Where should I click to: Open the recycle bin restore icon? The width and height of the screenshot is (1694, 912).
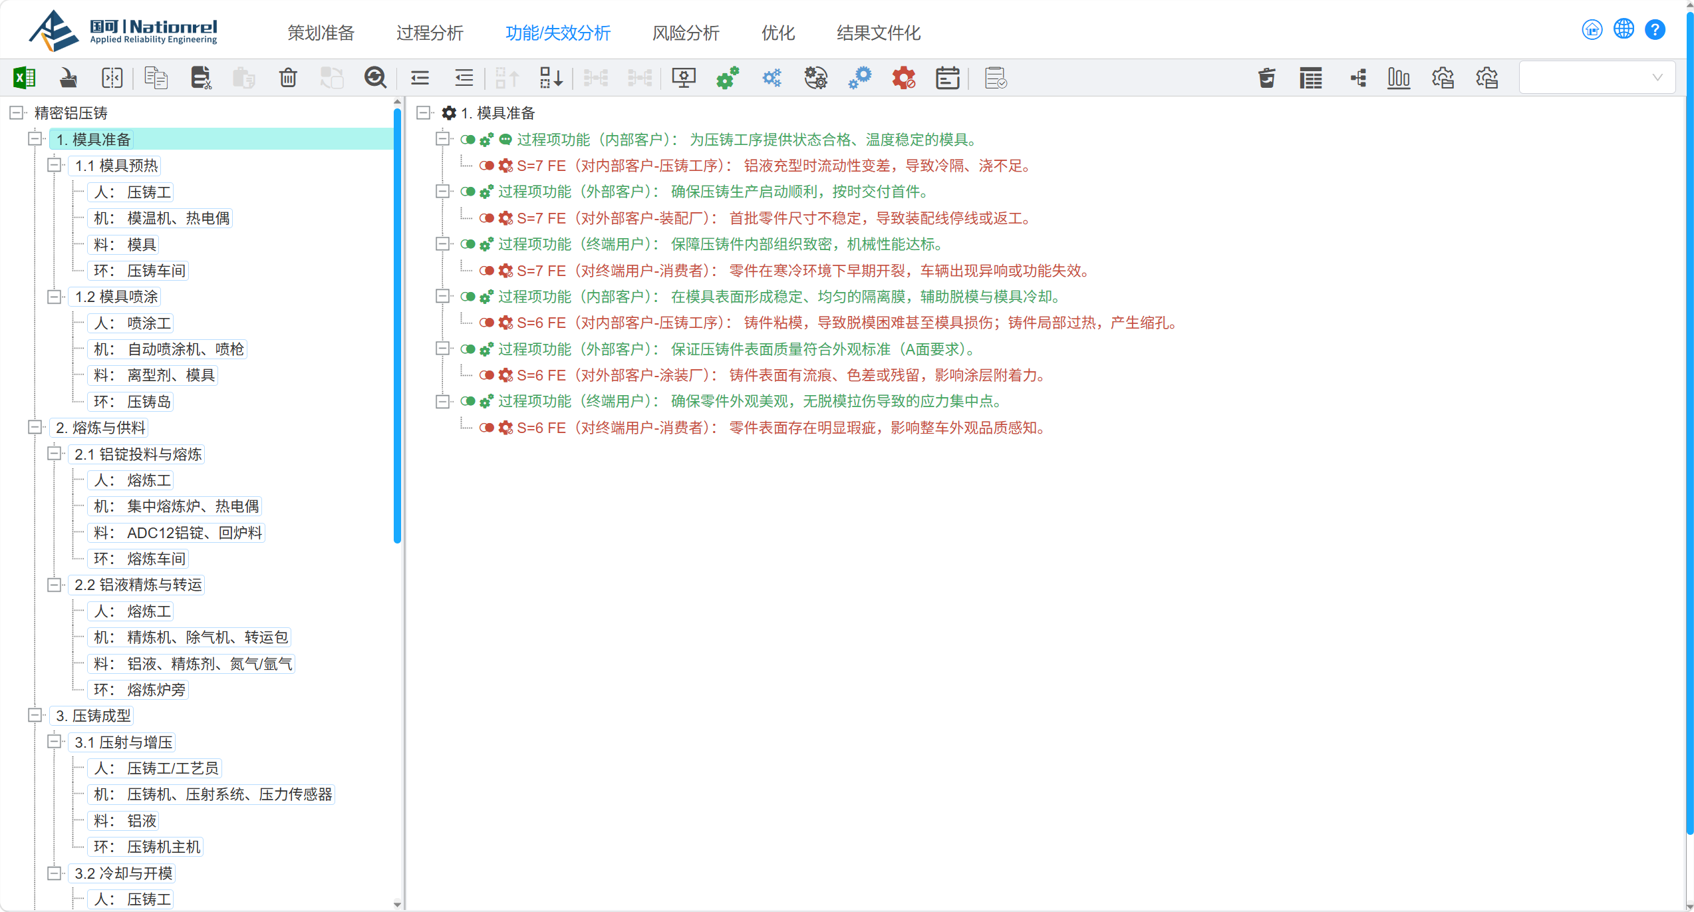[1267, 78]
